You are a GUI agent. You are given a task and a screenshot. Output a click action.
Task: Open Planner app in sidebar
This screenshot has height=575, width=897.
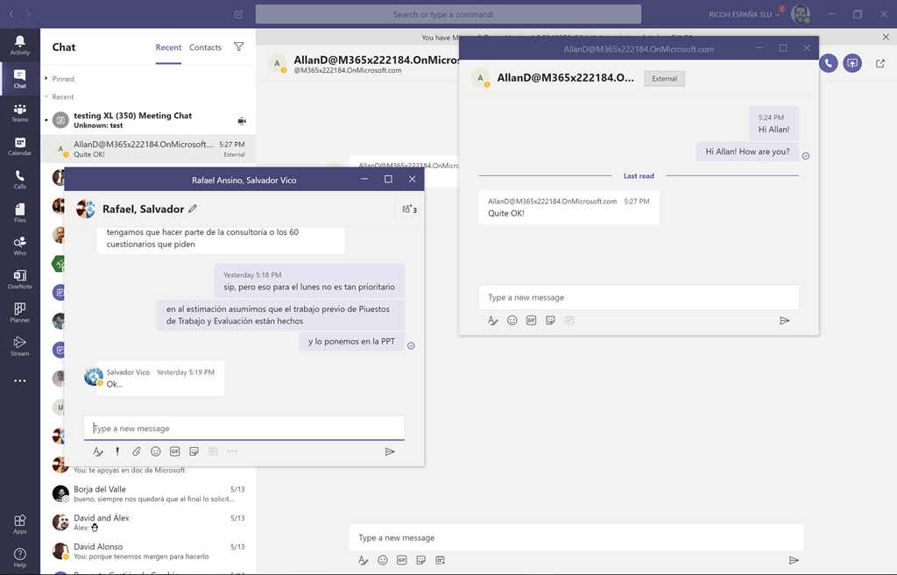(20, 312)
